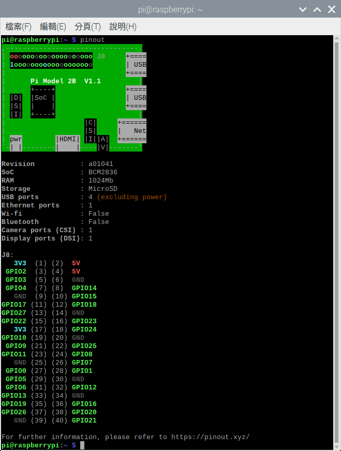Open the 檔案(F) file menu
The width and height of the screenshot is (341, 451).
pyautogui.click(x=19, y=27)
